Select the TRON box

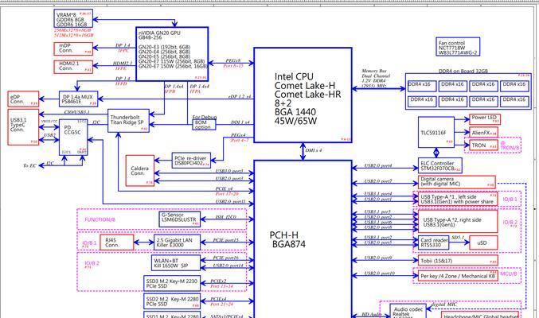483,145
